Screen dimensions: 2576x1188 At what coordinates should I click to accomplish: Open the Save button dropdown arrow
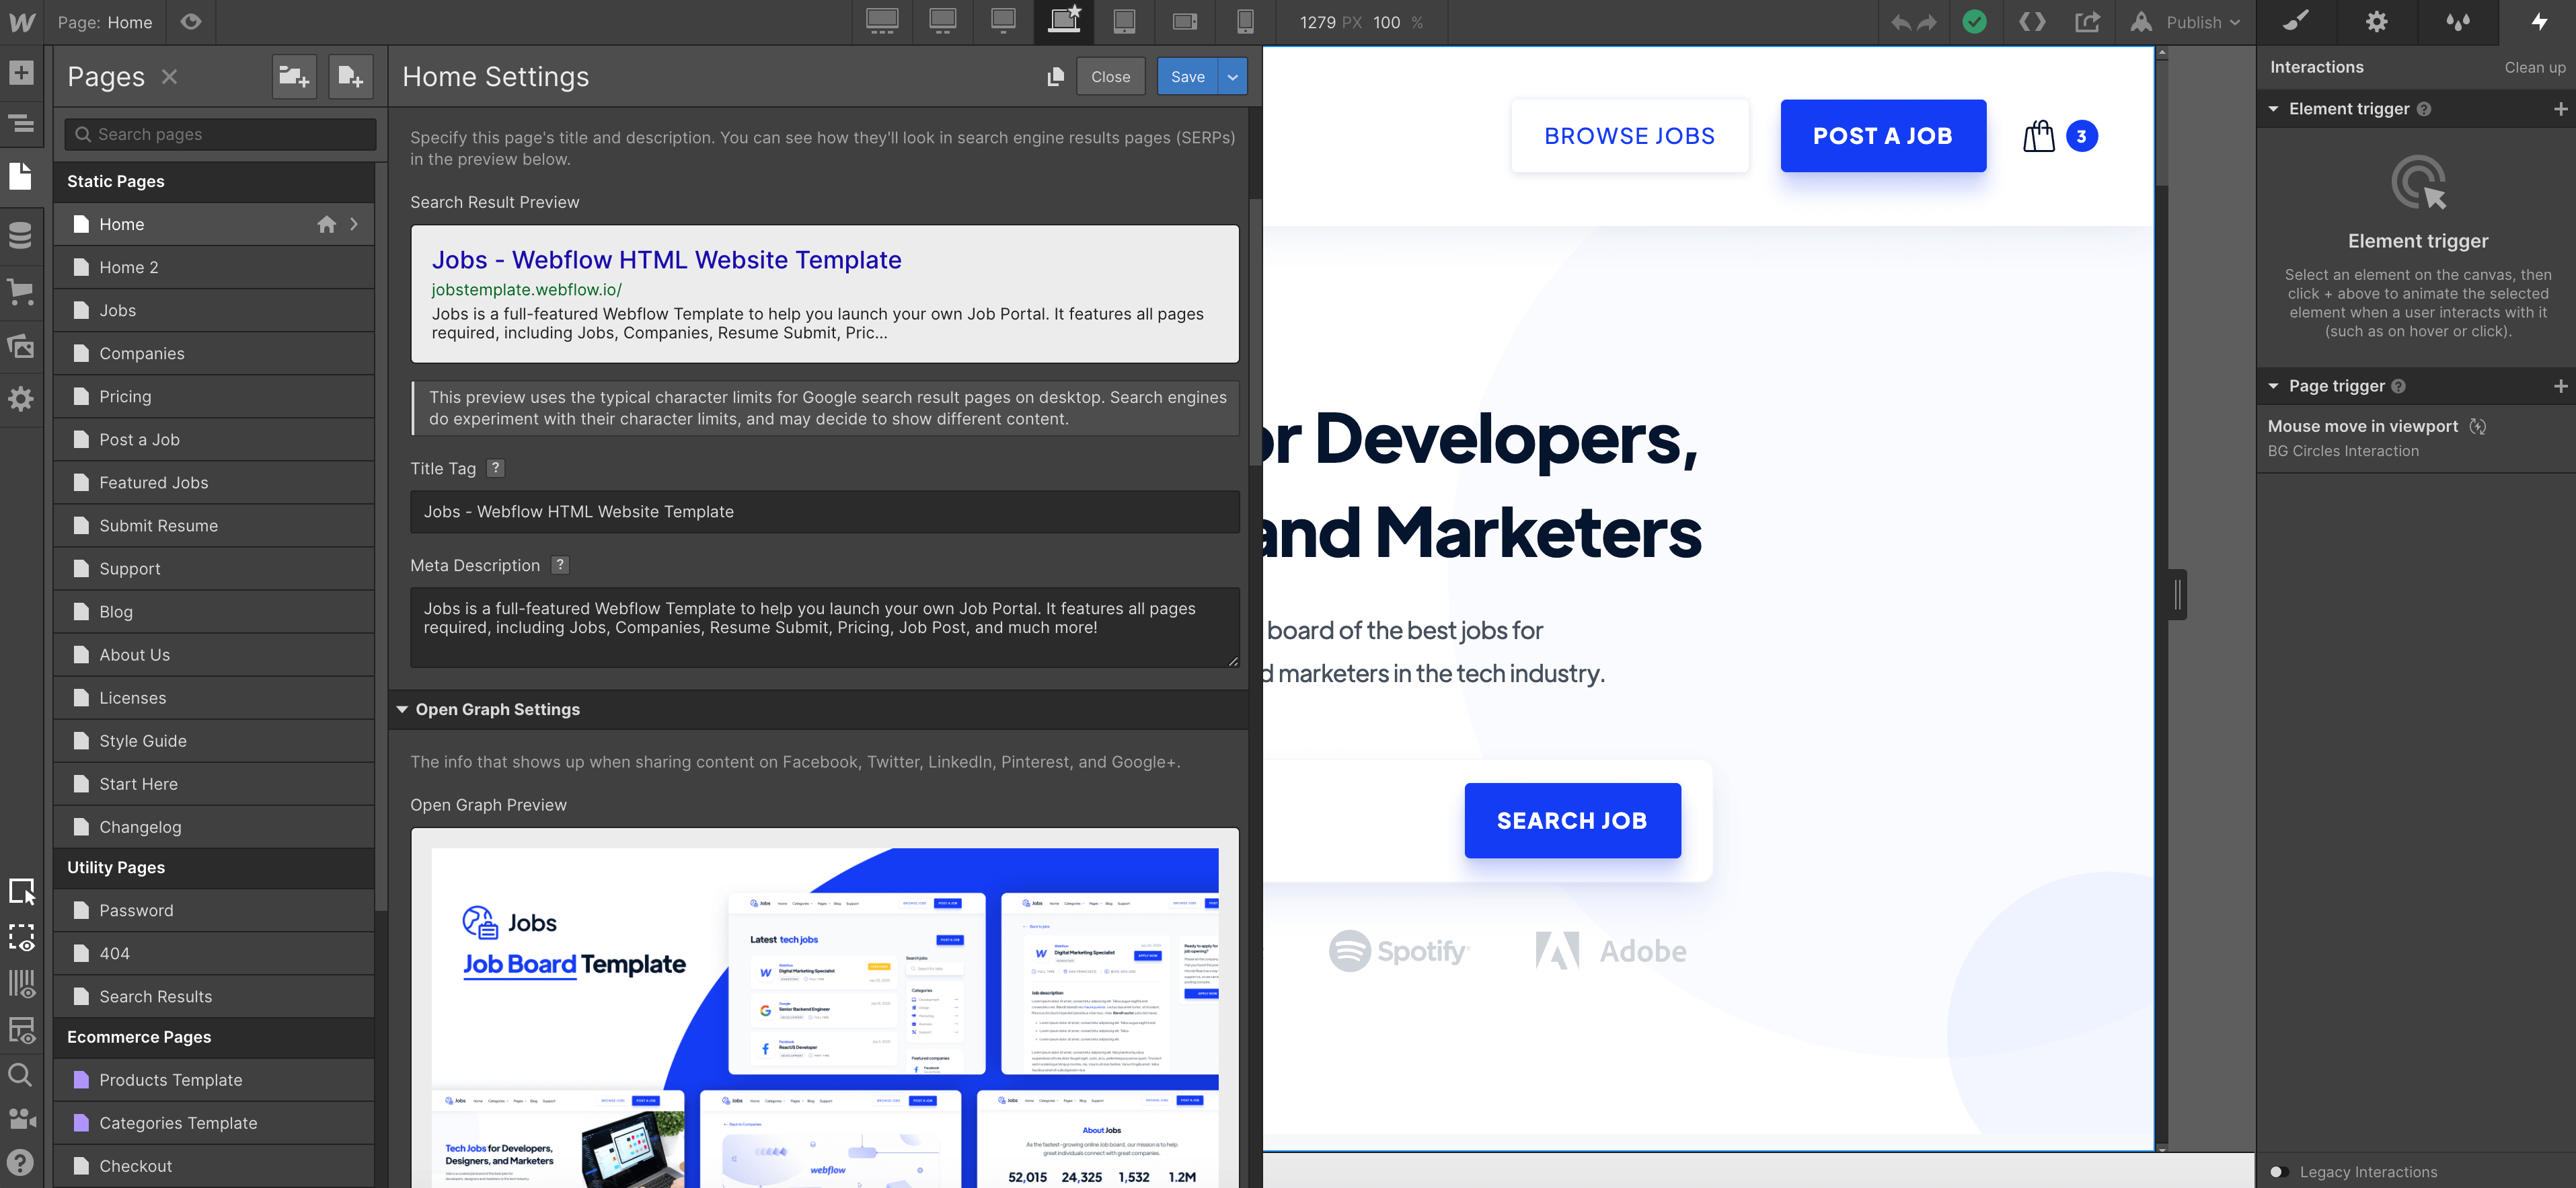pyautogui.click(x=1232, y=77)
